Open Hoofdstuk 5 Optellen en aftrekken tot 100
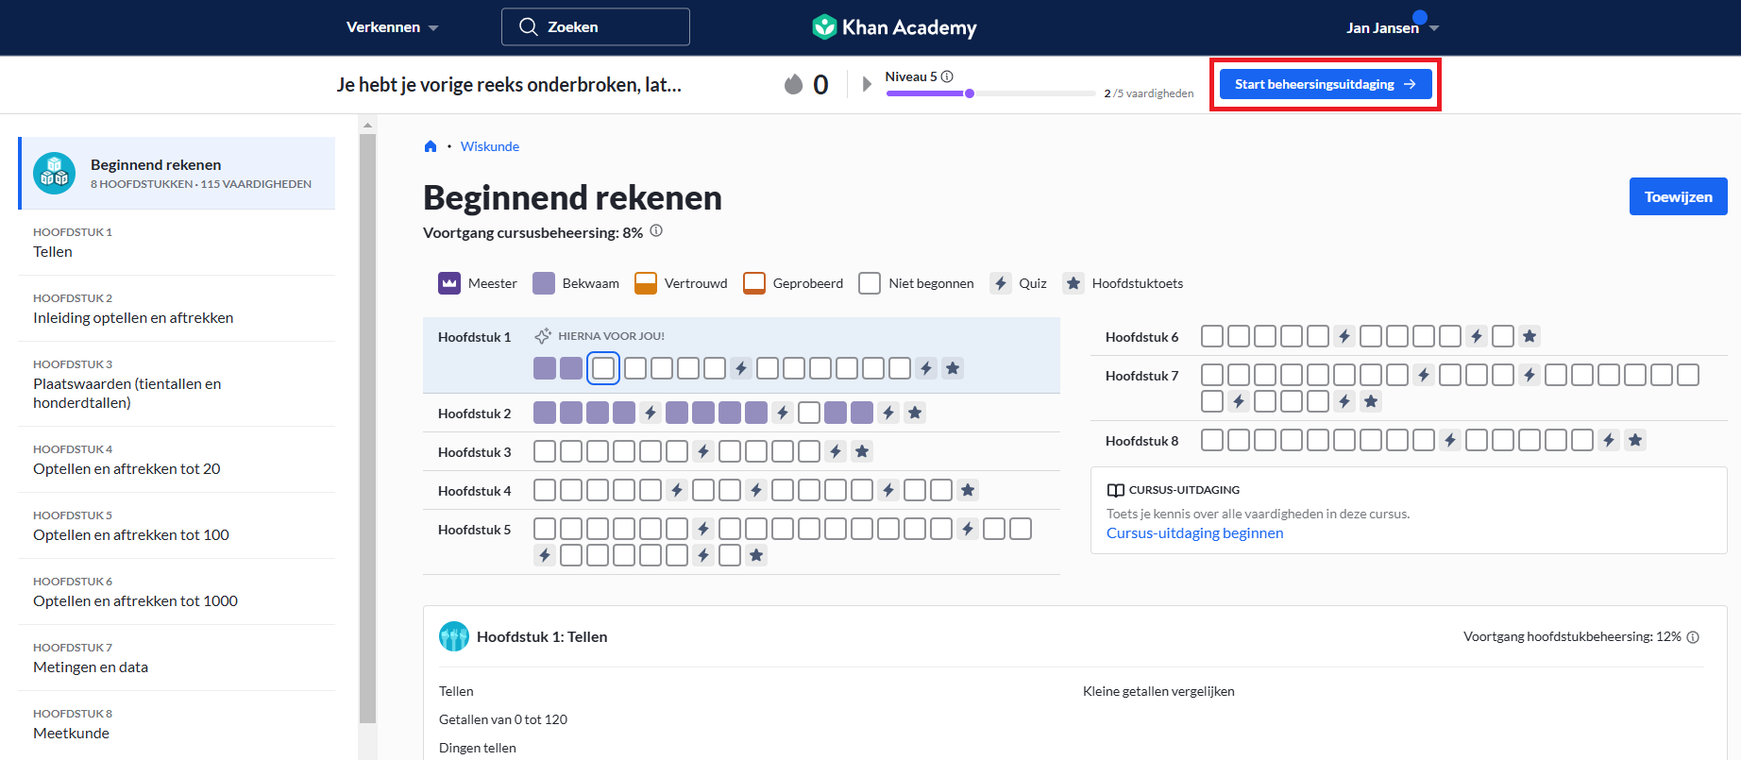The image size is (1741, 760). click(x=177, y=526)
